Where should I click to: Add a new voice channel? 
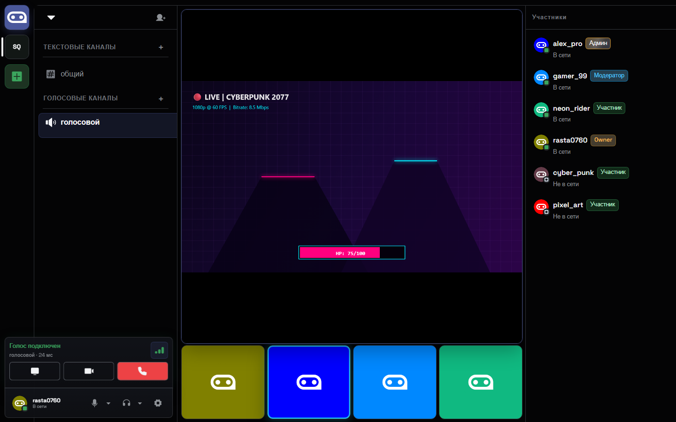[161, 99]
